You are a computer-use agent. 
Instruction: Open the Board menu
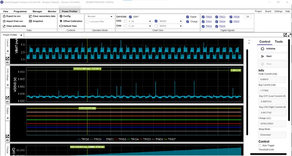(x=268, y=11)
